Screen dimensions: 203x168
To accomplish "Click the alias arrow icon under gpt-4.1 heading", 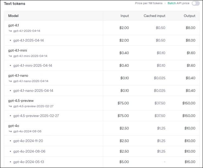I will [x=10, y=31].
